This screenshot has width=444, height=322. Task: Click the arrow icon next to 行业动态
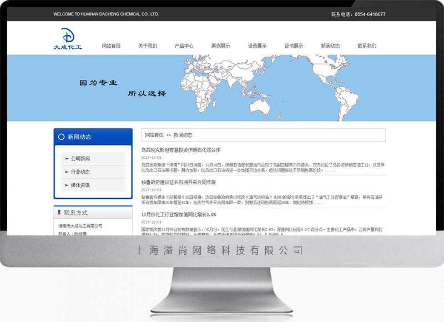click(67, 172)
